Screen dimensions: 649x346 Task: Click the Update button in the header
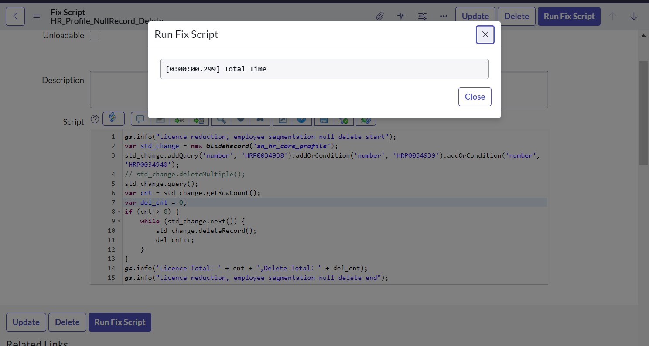tap(475, 16)
